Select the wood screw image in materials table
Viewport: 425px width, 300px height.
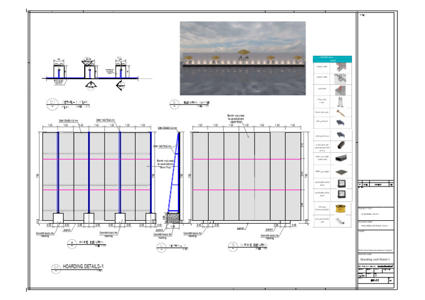[341, 112]
